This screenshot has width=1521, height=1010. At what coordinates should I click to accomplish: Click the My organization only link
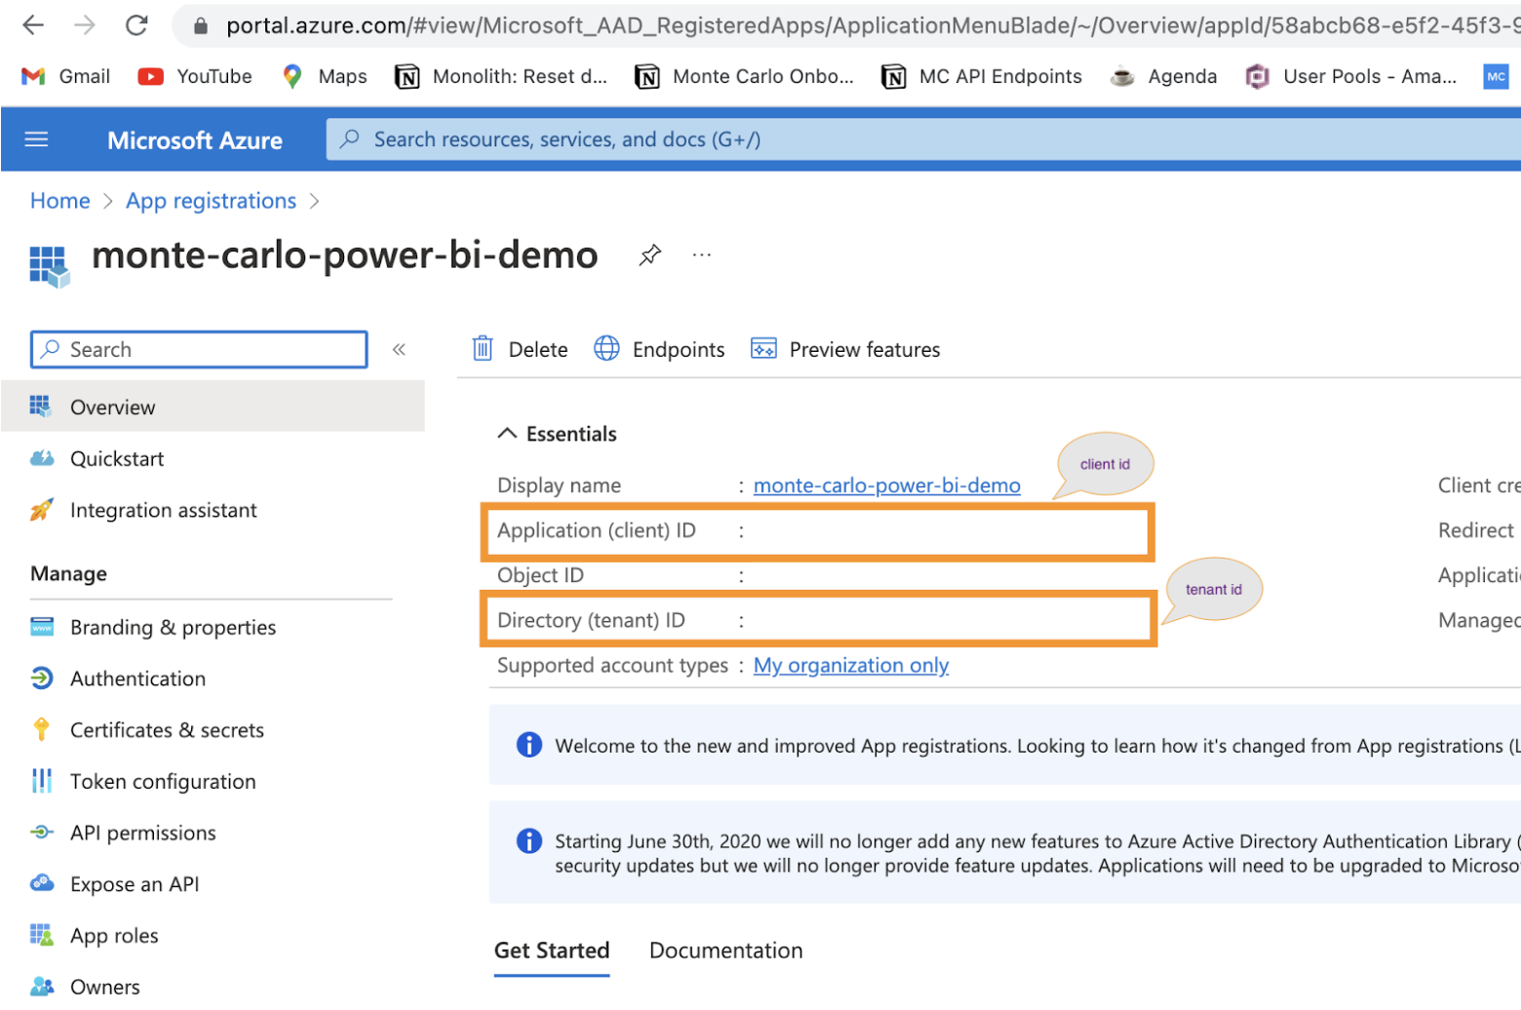point(851,666)
